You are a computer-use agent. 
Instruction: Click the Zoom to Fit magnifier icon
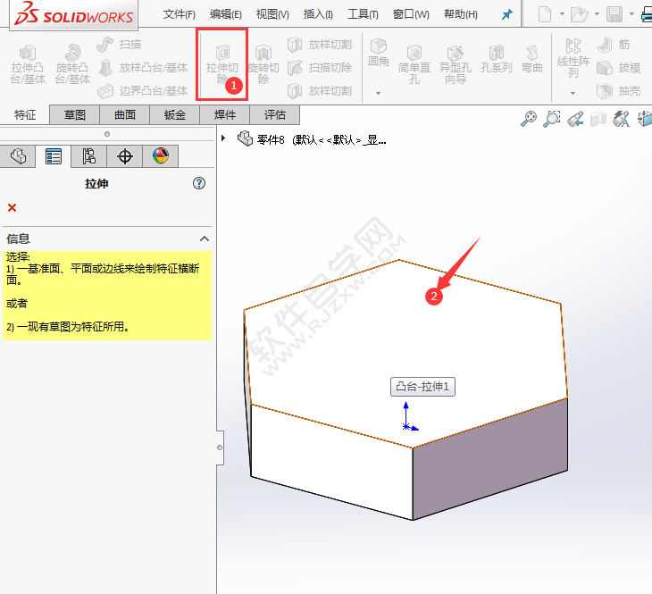529,119
